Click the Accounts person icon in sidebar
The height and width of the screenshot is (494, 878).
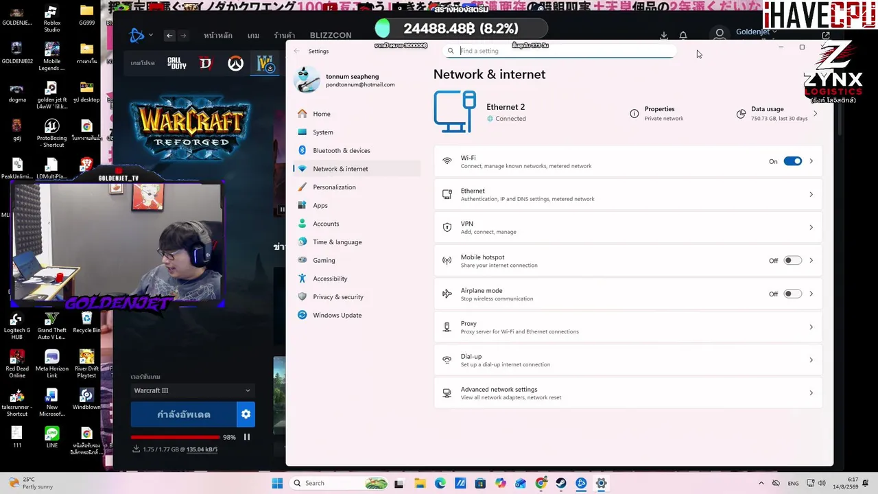pyautogui.click(x=302, y=224)
